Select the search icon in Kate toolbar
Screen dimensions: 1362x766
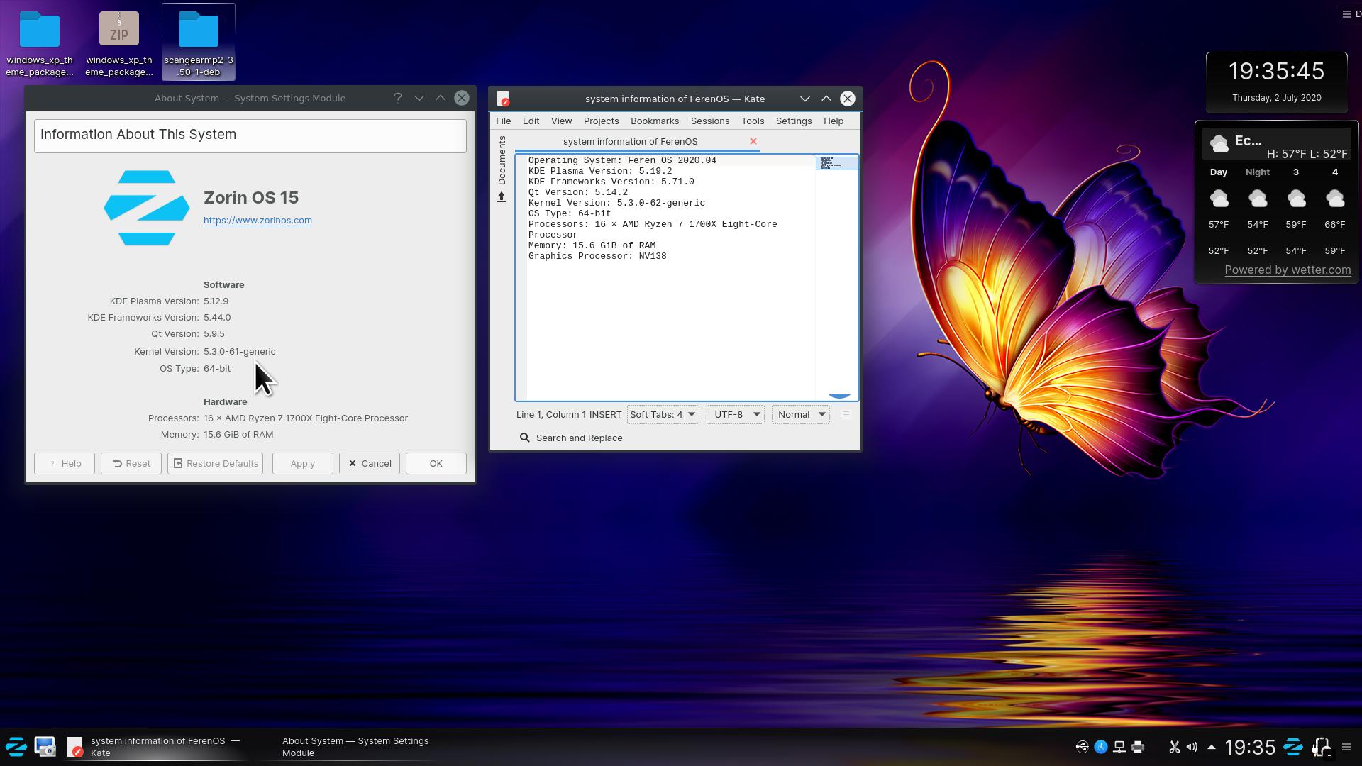point(524,437)
